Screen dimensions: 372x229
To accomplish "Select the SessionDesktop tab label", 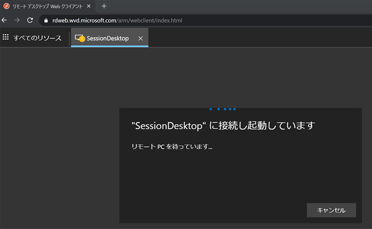I will [108, 38].
